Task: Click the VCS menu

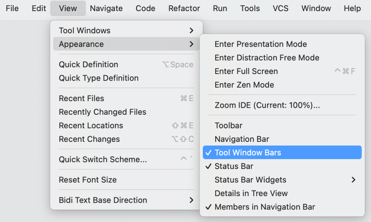Action: [281, 8]
